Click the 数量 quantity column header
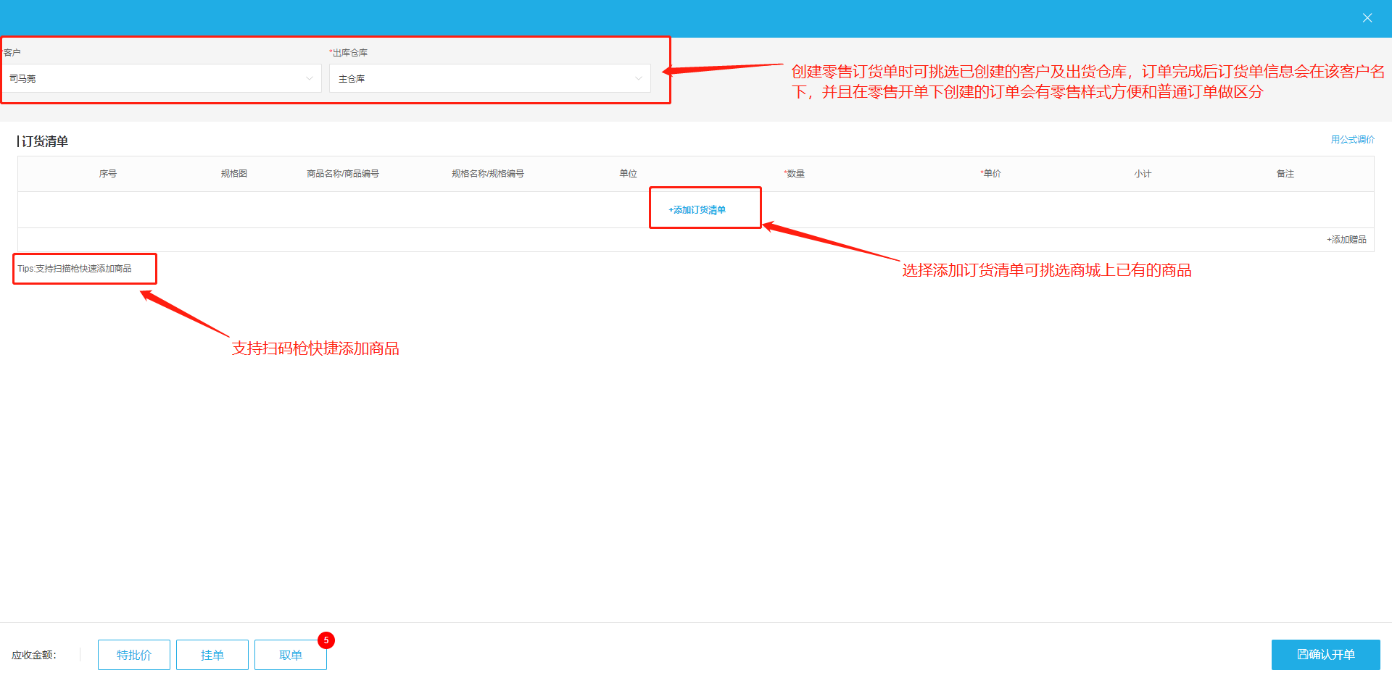 click(x=795, y=173)
